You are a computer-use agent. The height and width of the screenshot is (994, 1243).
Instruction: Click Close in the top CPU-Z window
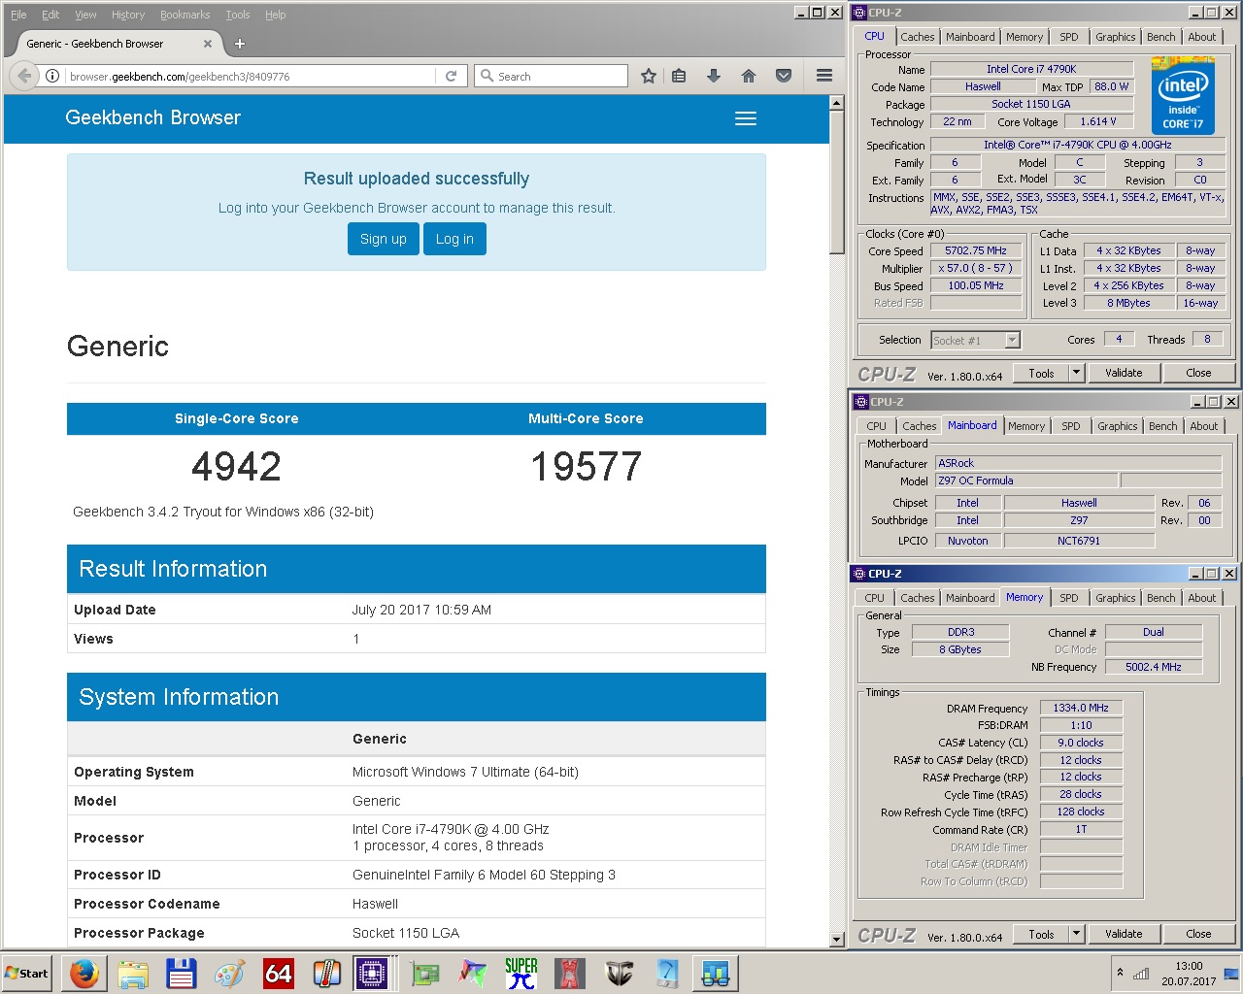(1198, 373)
